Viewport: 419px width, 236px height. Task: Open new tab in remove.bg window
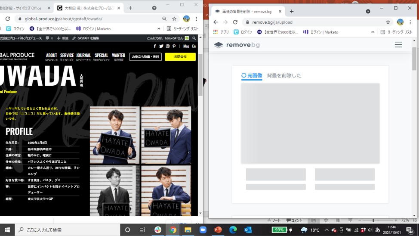click(x=292, y=12)
